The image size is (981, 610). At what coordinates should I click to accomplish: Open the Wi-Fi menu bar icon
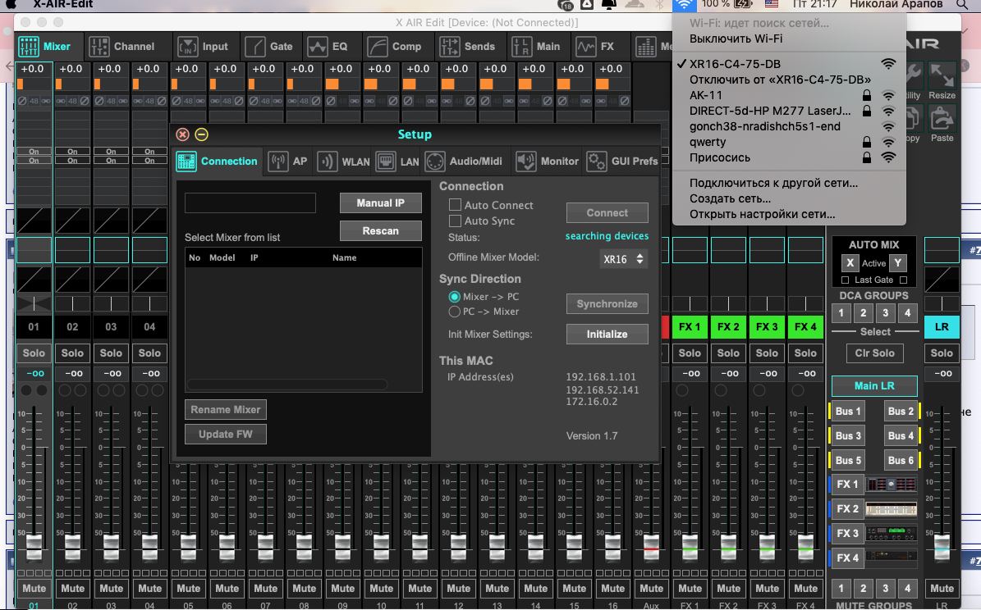684,5
